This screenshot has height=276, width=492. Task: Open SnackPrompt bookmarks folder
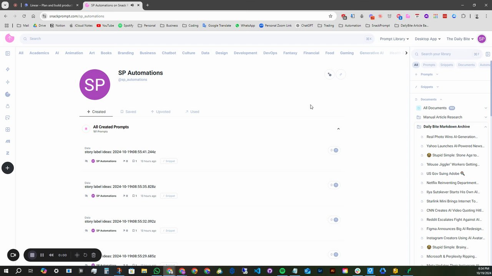(378, 26)
